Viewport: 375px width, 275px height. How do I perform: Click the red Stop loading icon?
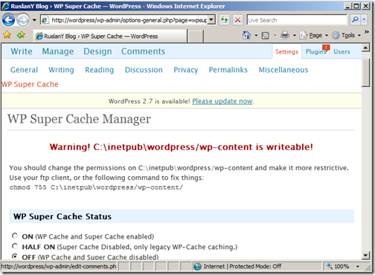237,20
